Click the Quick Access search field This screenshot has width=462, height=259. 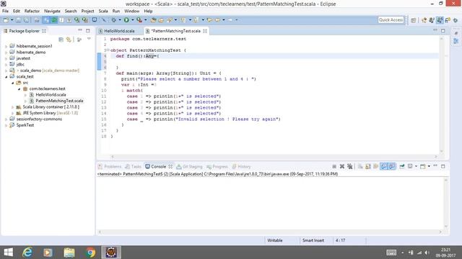391,20
